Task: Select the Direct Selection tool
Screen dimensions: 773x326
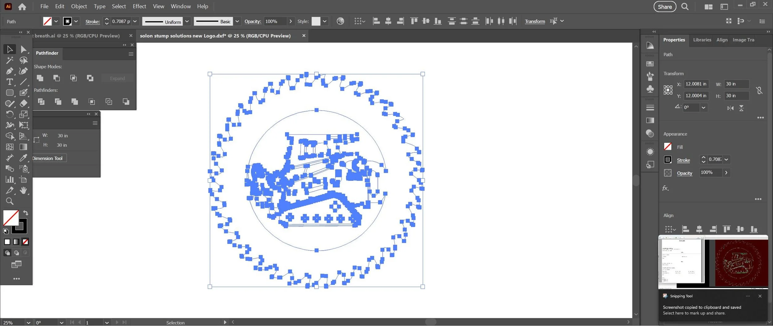Action: (x=23, y=49)
